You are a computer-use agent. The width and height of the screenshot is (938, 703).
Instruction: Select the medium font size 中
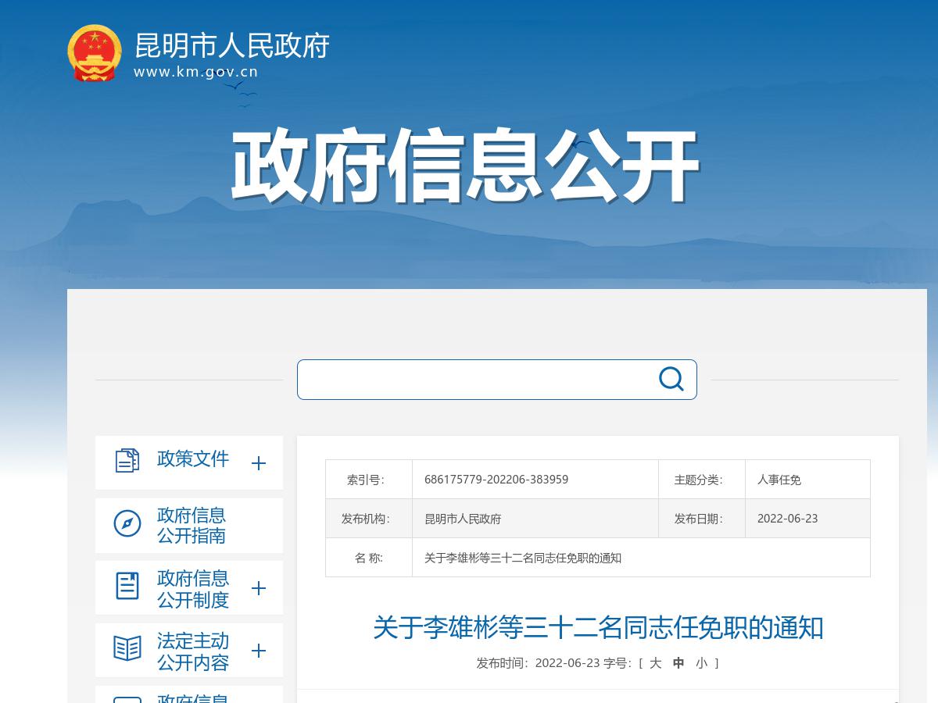[x=679, y=662]
